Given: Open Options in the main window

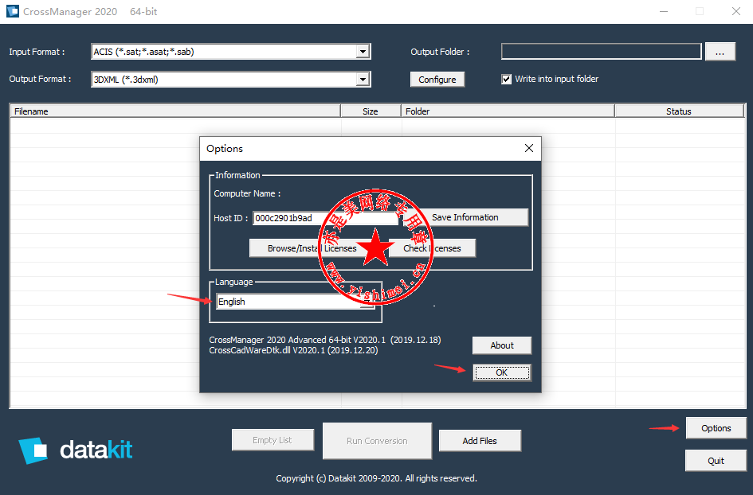Looking at the screenshot, I should (x=716, y=428).
